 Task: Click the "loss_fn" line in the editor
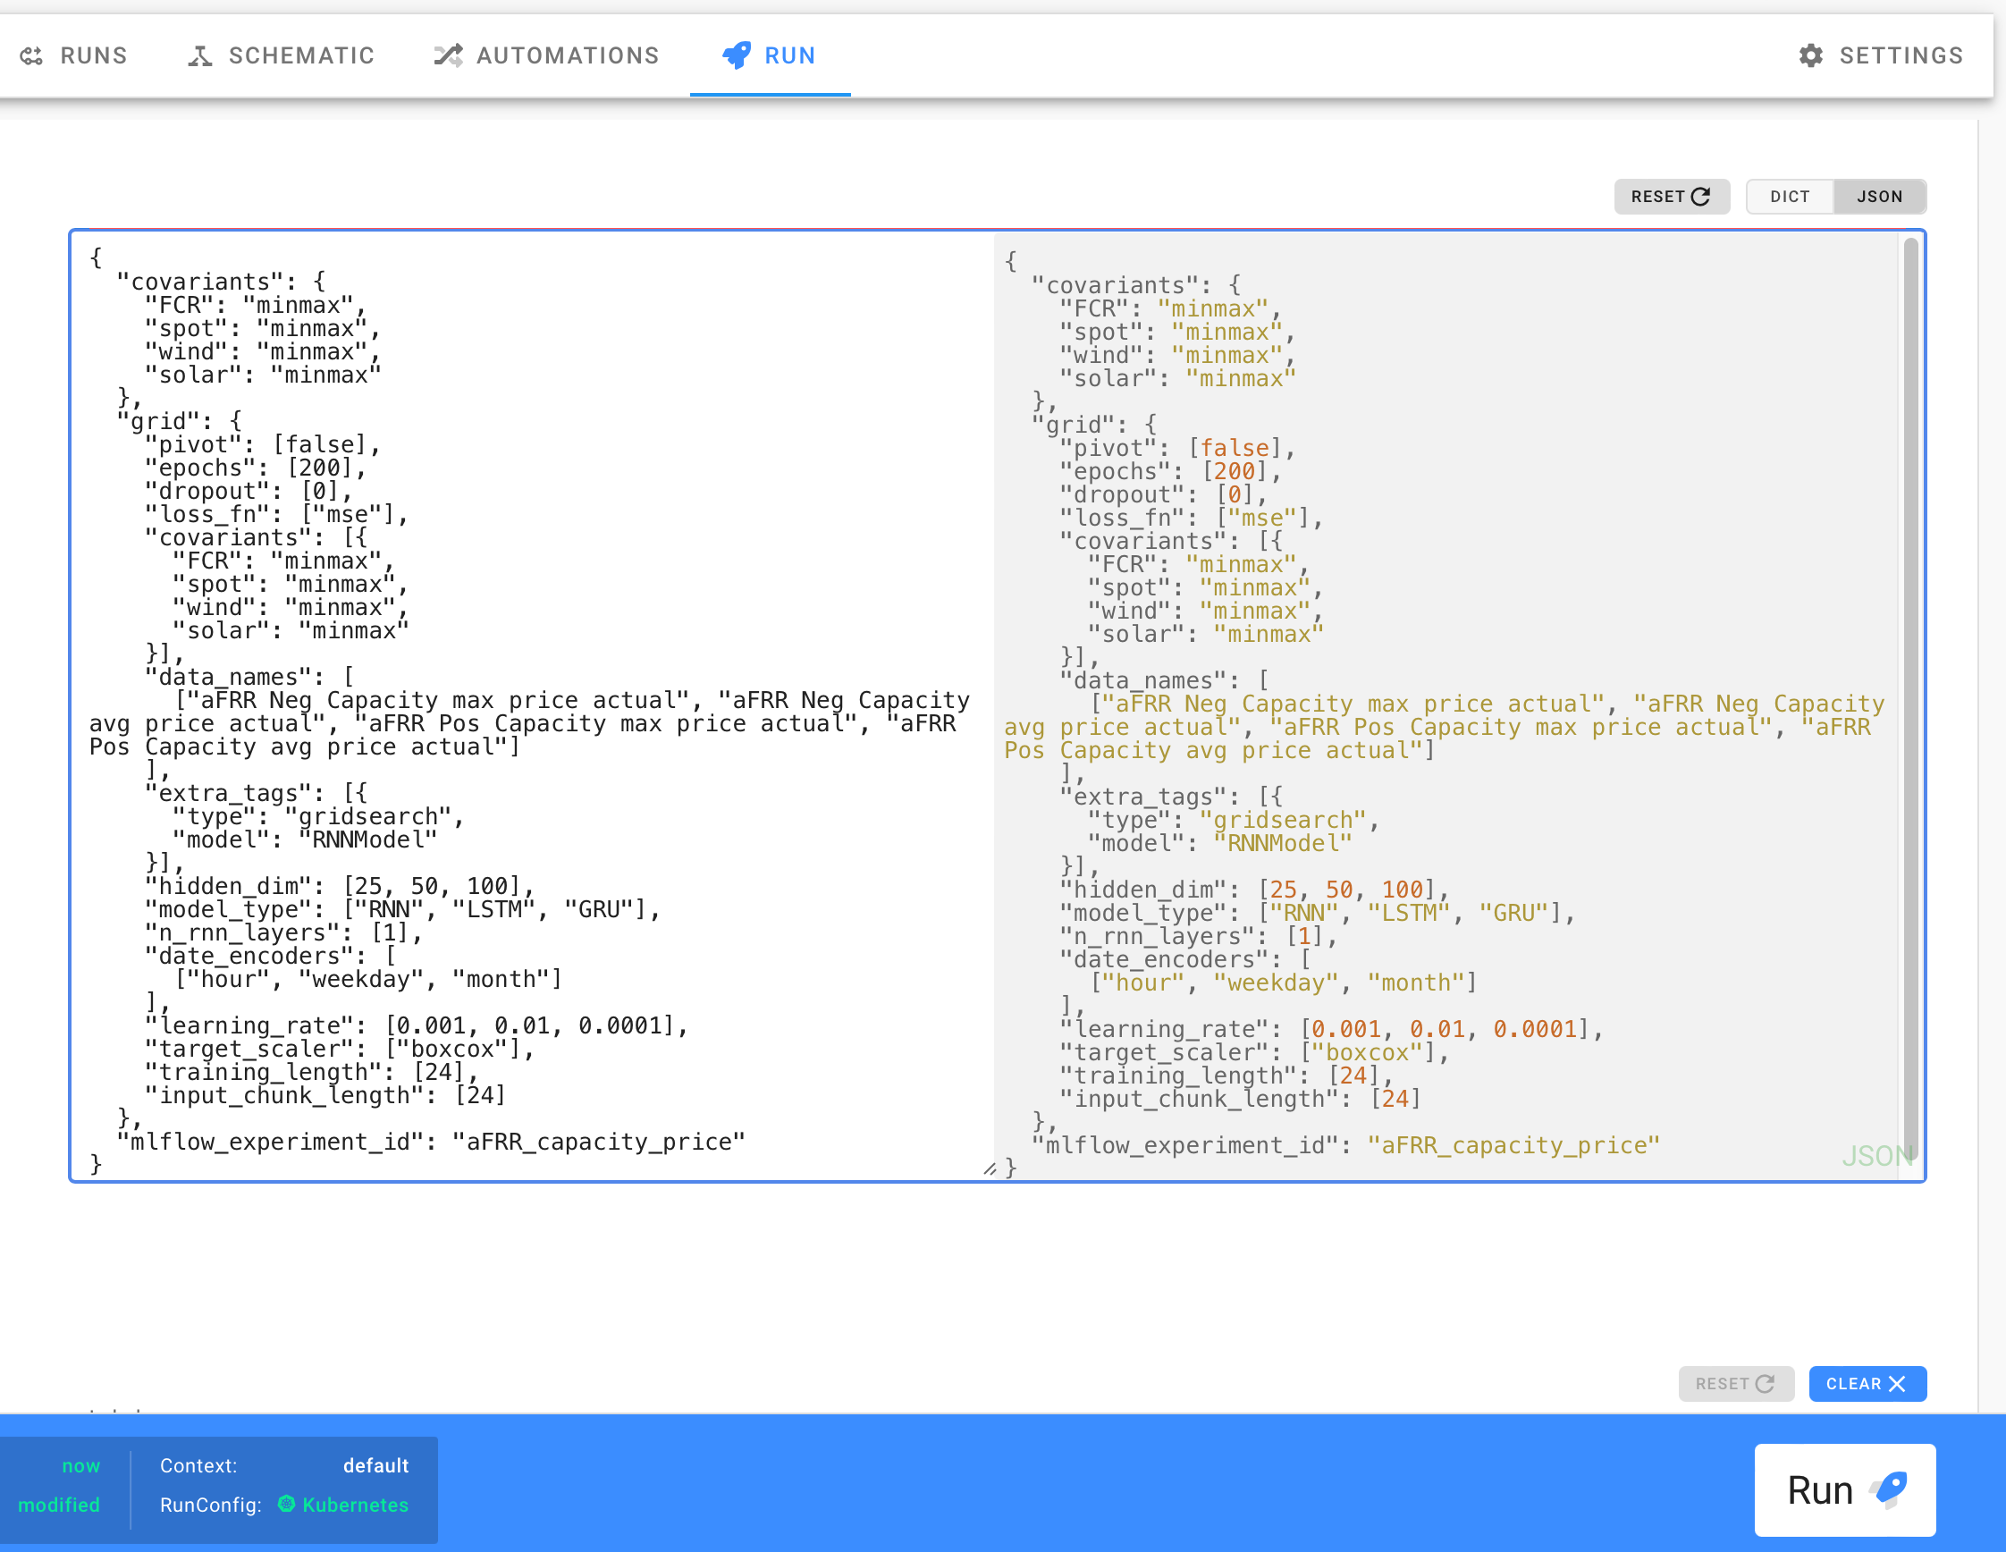(277, 515)
